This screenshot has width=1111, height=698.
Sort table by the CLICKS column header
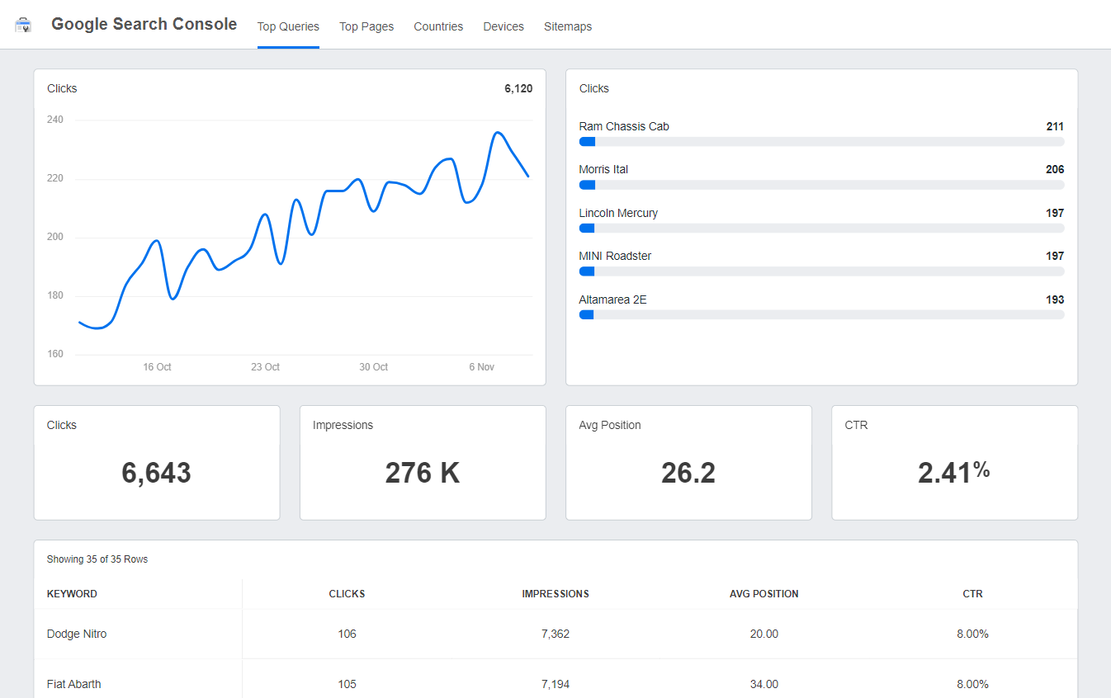click(347, 594)
